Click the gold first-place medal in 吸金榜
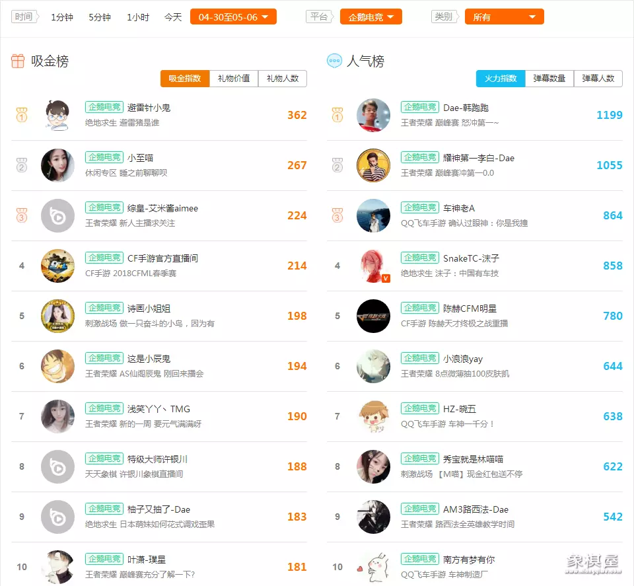634x586 pixels. click(22, 115)
